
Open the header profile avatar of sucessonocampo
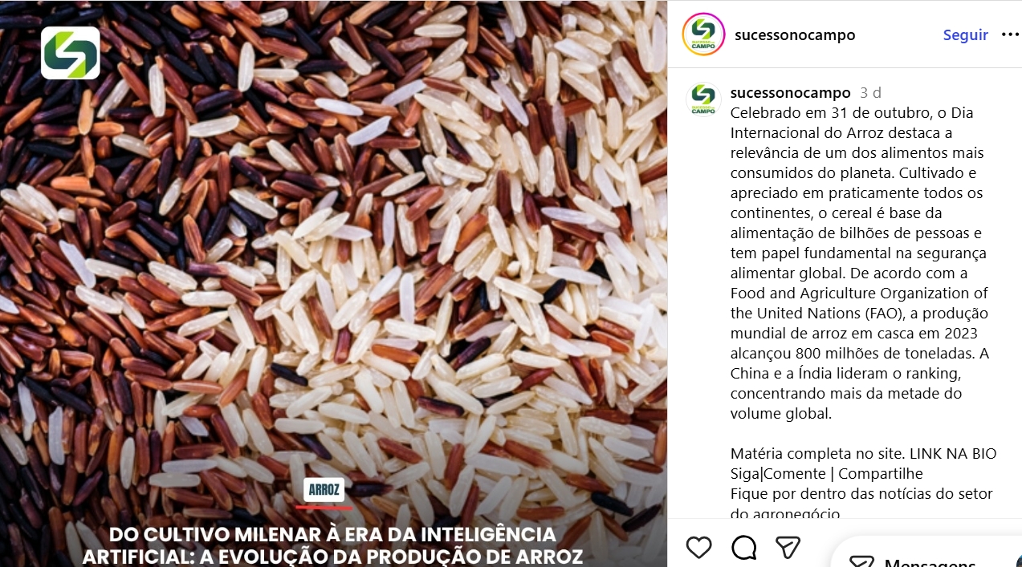point(703,34)
